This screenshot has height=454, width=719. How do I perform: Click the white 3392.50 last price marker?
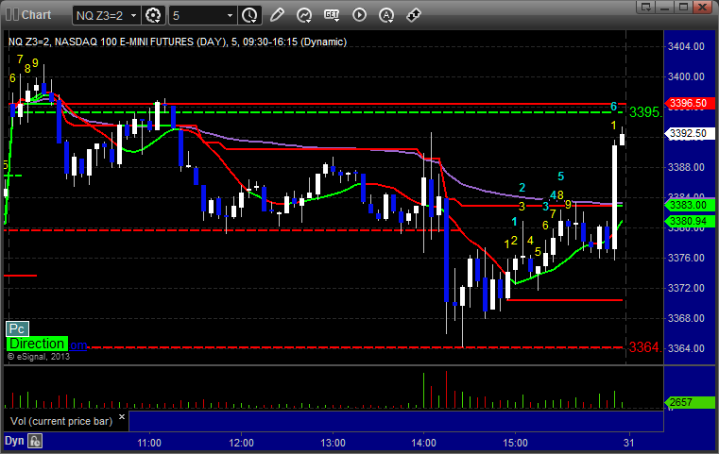pos(689,133)
